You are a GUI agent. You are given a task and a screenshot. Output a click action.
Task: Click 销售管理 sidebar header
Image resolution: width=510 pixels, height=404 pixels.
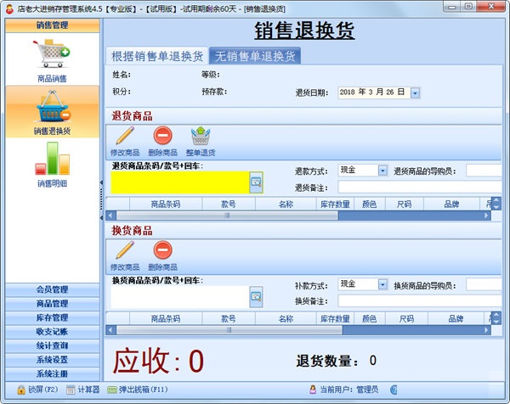pyautogui.click(x=53, y=25)
